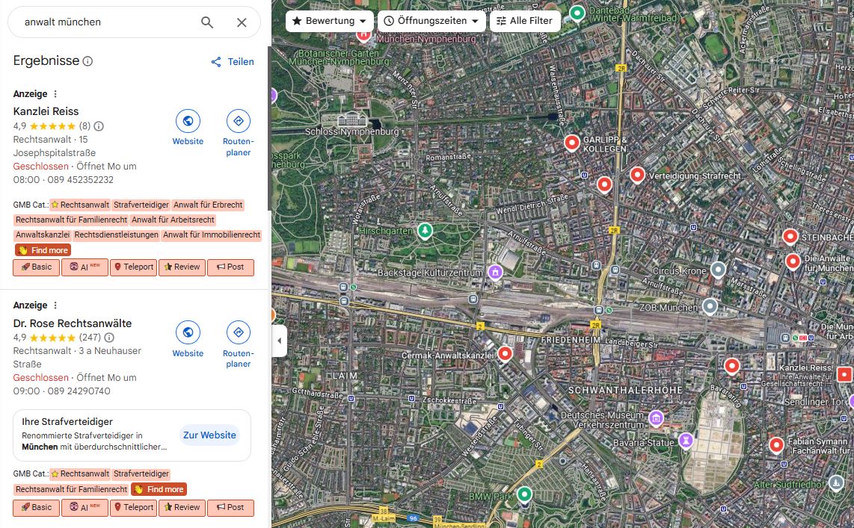
Task: Select the Anwalt für Arbeitsrecht tag
Action: coord(173,220)
